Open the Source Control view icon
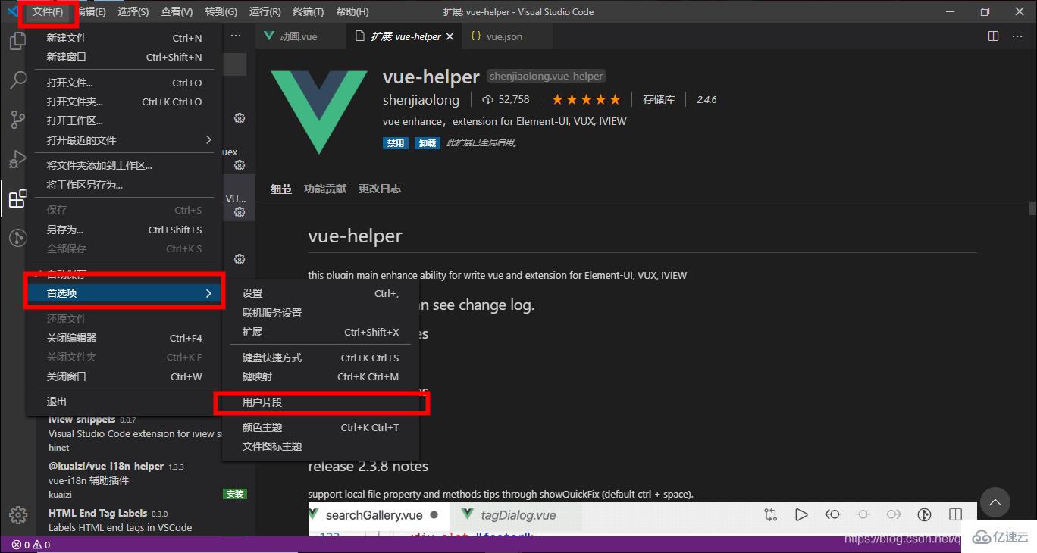Image resolution: width=1037 pixels, height=553 pixels. tap(17, 120)
